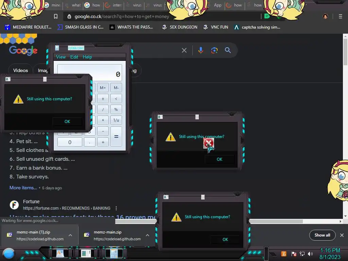Click the warning icon in bottom dialog
Screen dimensions: 348x261
[176, 217]
